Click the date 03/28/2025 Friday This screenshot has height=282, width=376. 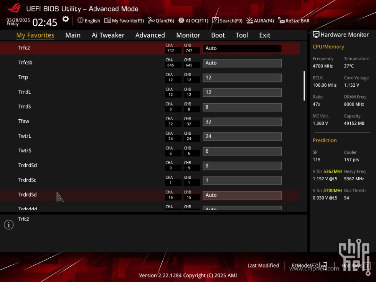click(x=18, y=22)
